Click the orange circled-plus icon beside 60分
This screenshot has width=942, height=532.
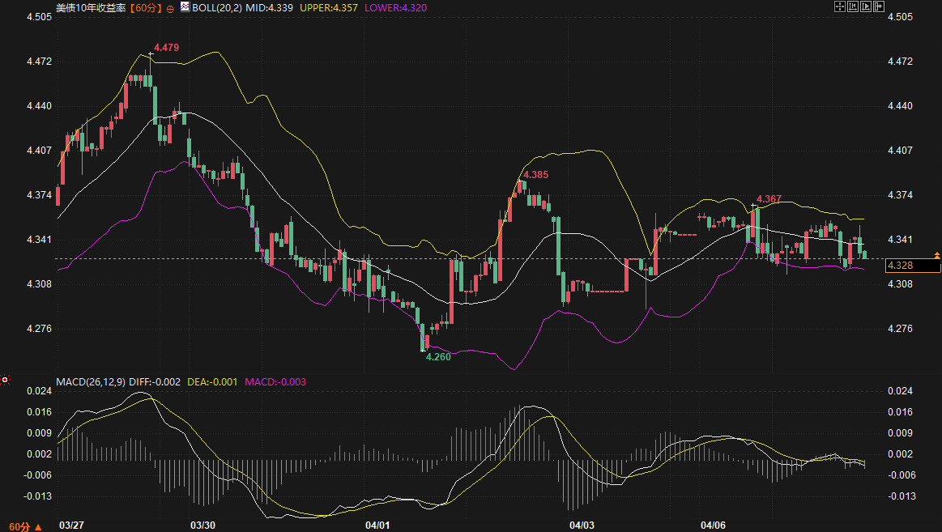(170, 8)
